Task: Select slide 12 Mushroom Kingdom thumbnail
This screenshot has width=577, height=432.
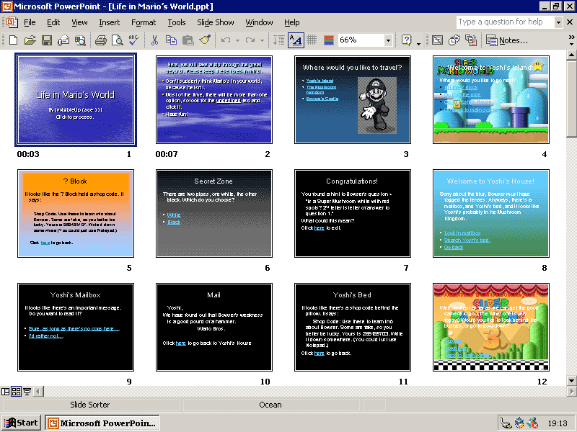Action: (x=491, y=328)
